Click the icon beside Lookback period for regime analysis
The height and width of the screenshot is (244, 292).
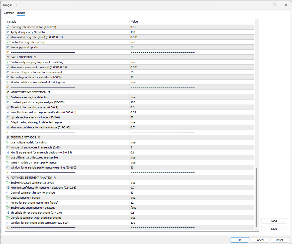pos(8,103)
